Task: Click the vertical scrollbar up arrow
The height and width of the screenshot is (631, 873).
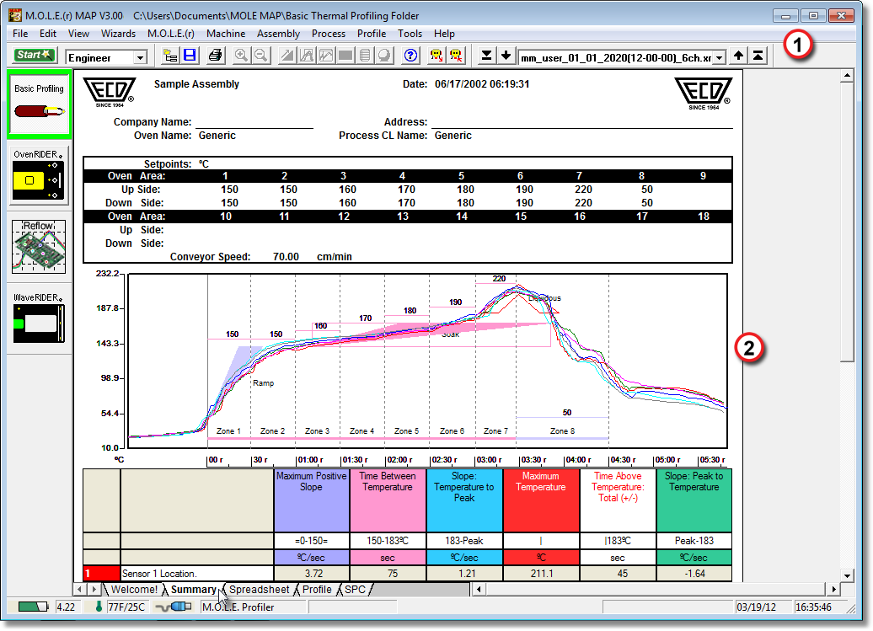Action: 847,75
